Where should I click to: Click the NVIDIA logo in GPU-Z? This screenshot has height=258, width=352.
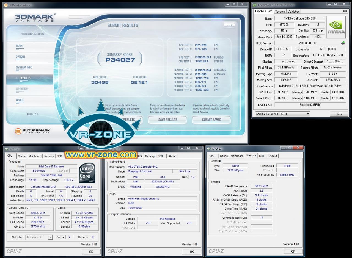coord(336,27)
